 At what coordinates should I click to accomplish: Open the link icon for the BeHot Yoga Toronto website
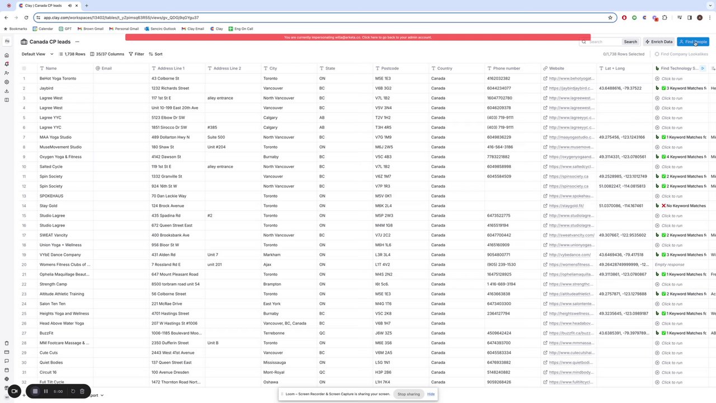coord(545,78)
